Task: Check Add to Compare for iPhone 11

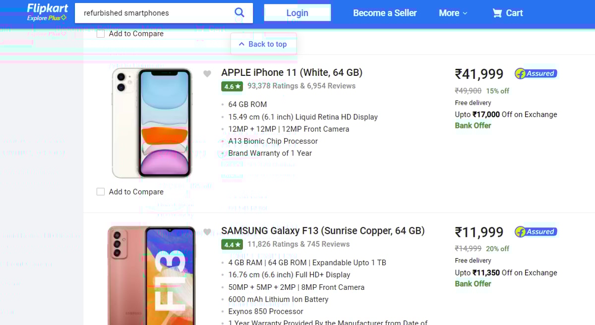Action: tap(101, 192)
